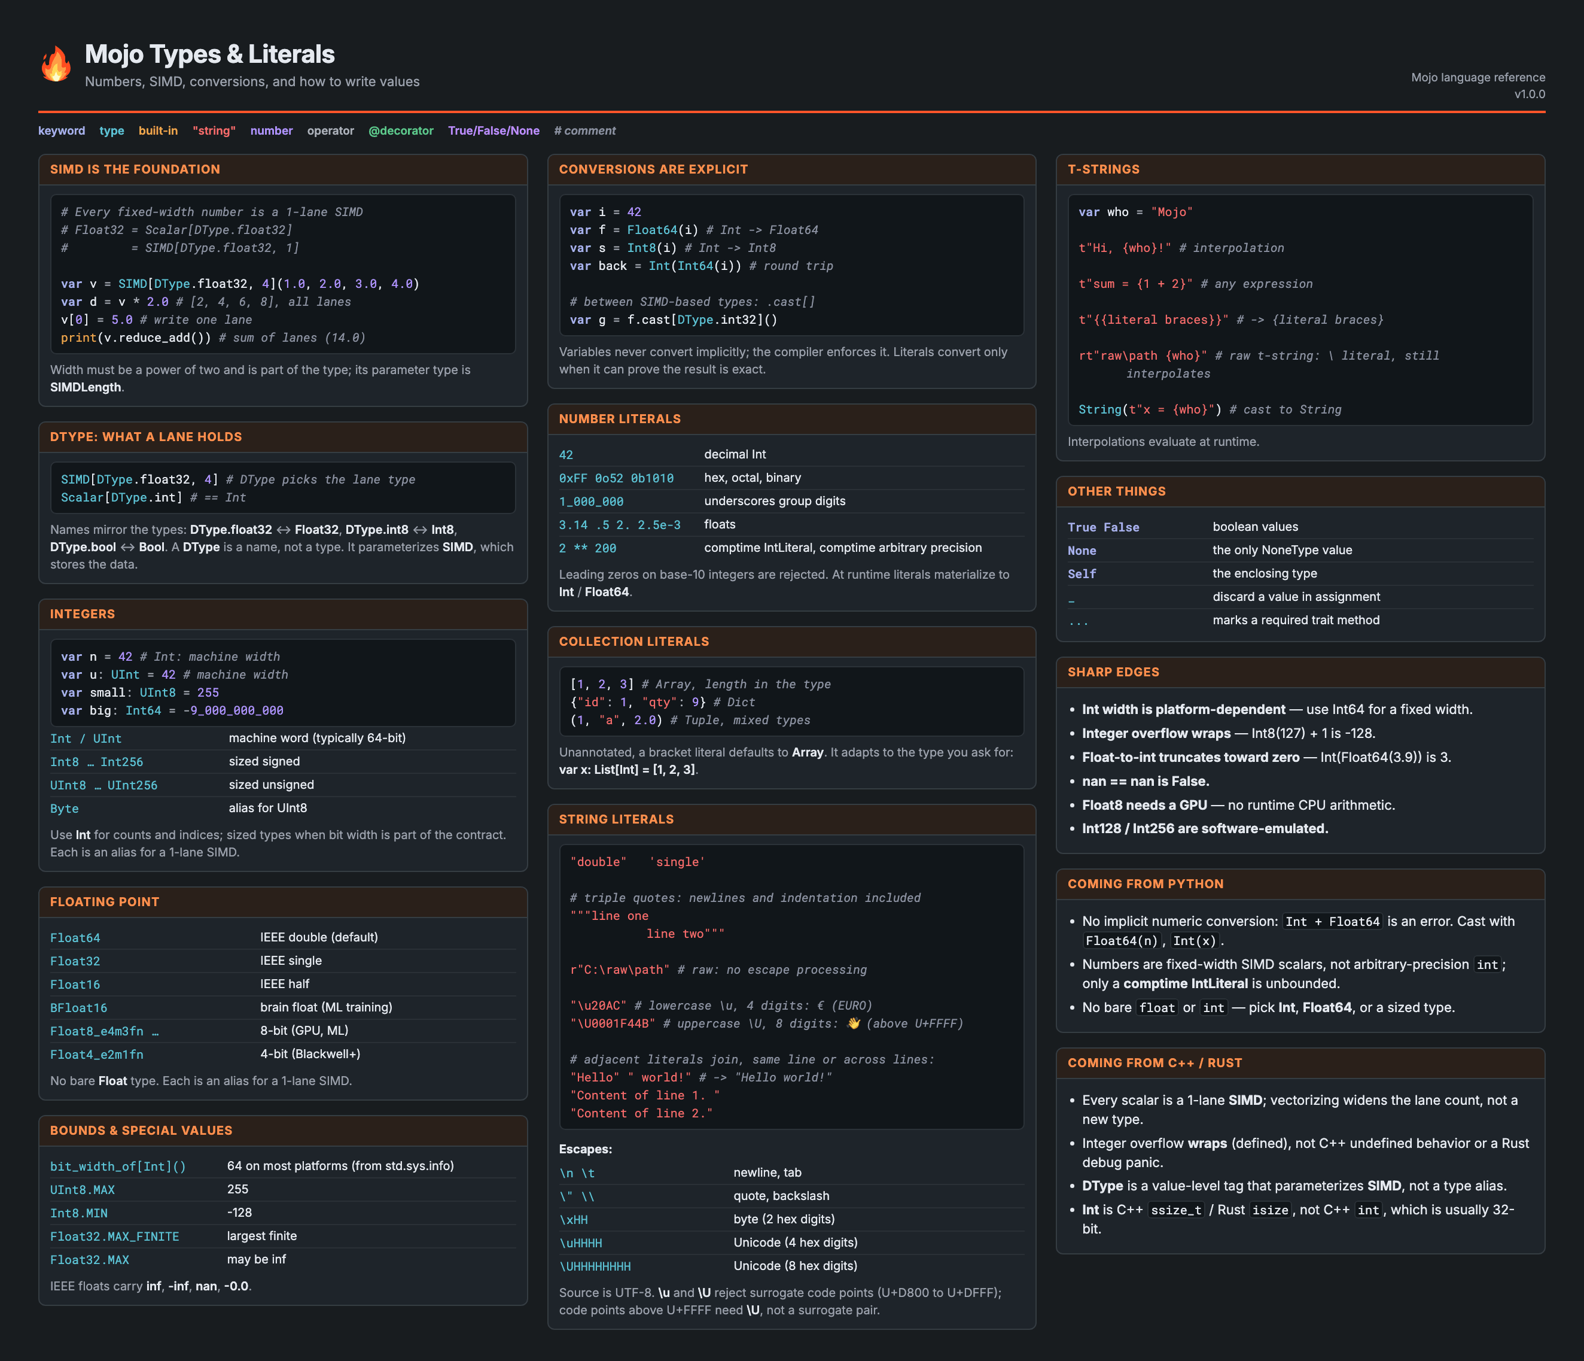
Task: Click the "string" legend label
Action: [214, 131]
